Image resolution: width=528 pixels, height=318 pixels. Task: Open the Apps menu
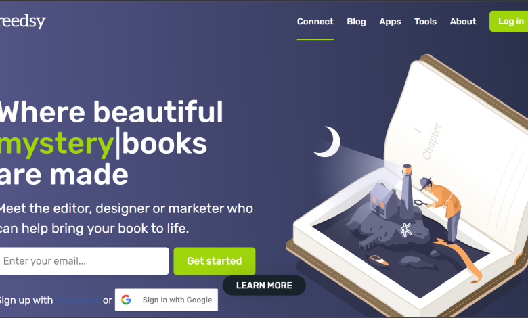coord(390,22)
